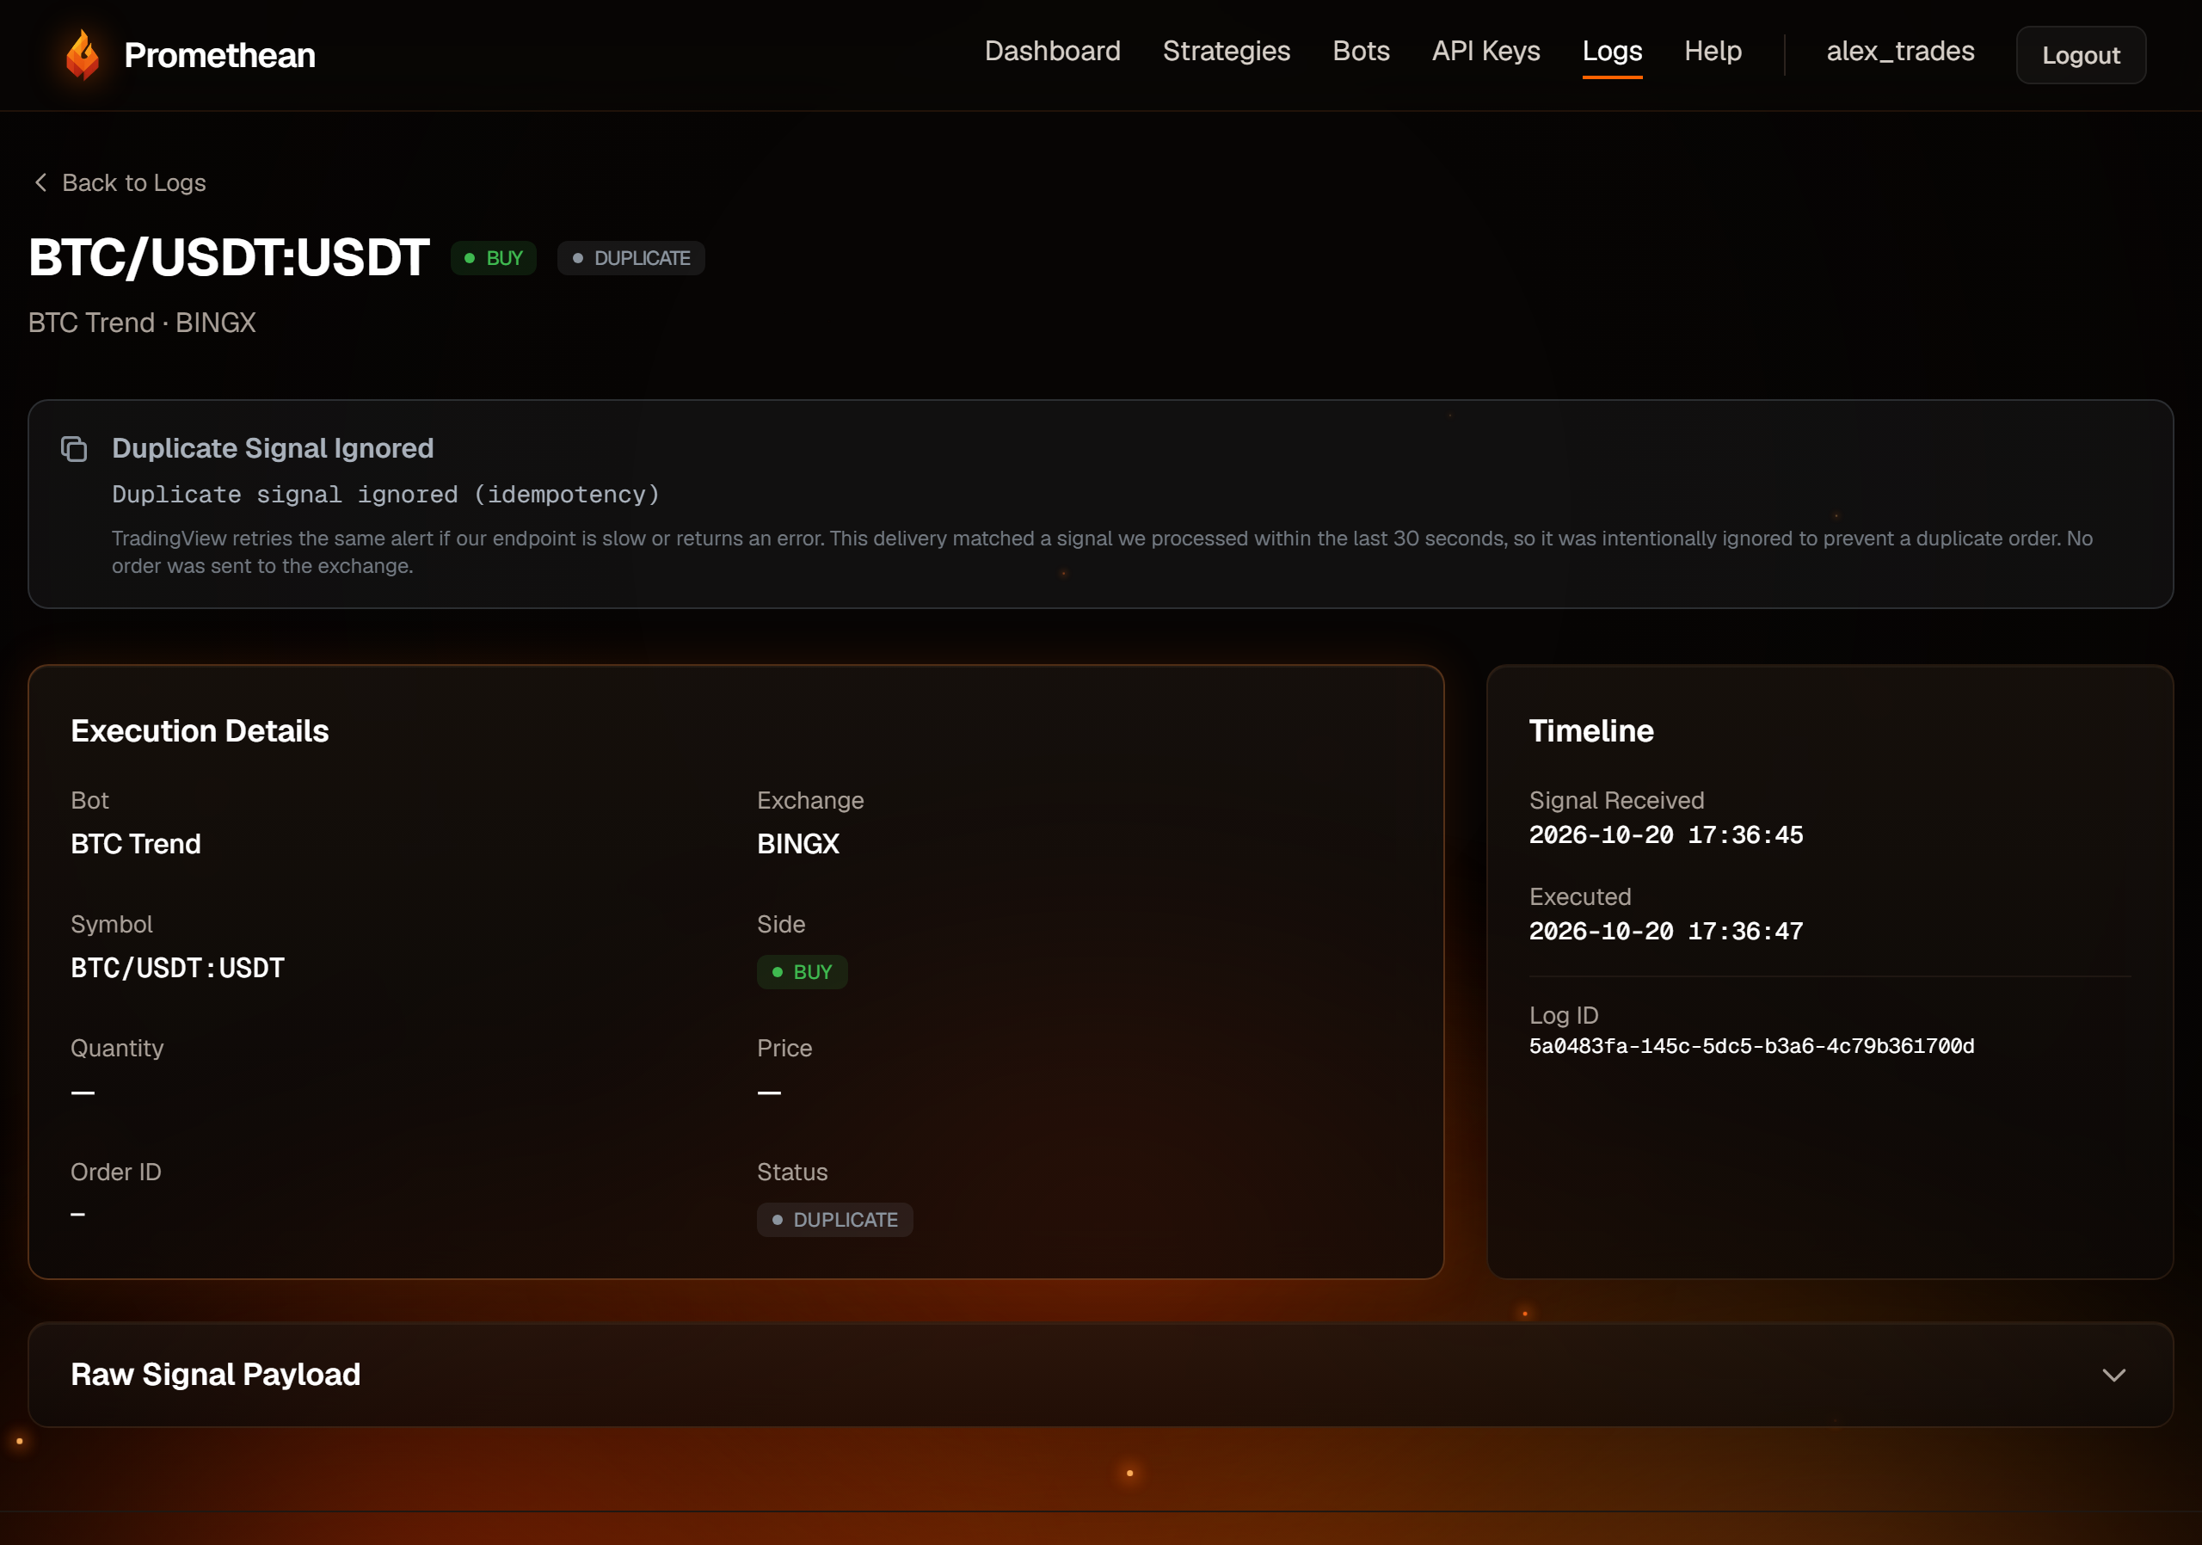
Task: Click the BUY badge under Side
Action: click(x=801, y=971)
